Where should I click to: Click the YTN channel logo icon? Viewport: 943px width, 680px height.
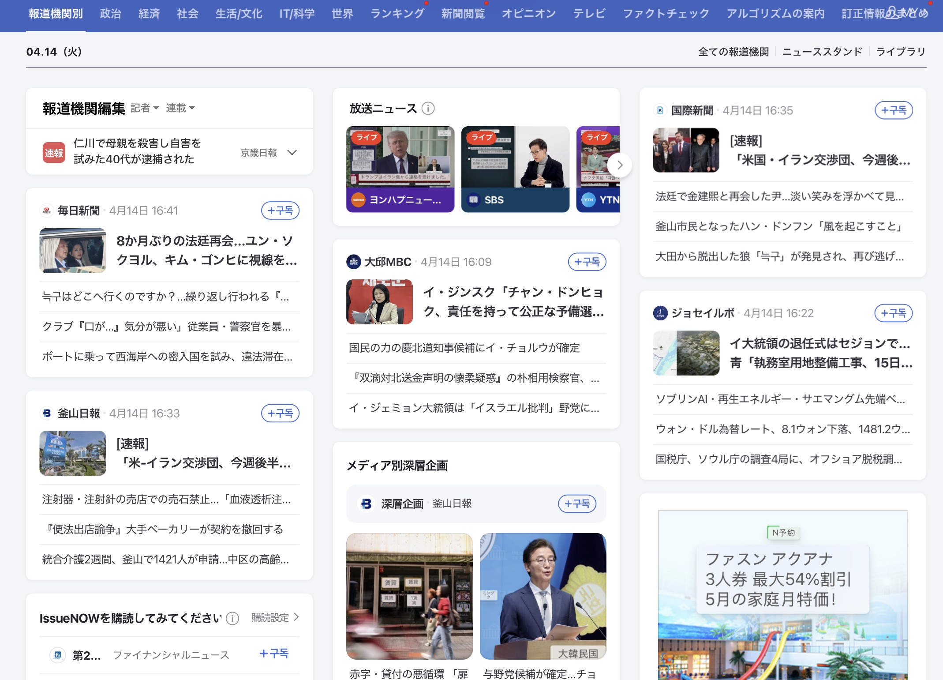click(x=589, y=200)
